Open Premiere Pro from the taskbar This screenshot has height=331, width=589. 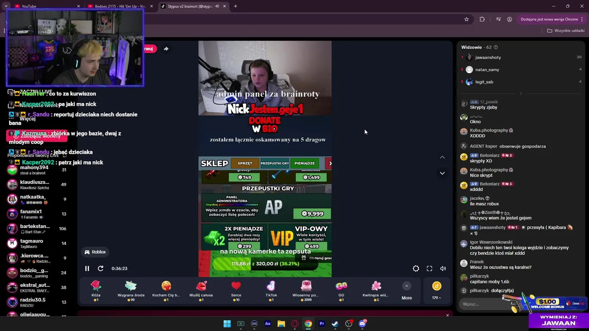click(x=322, y=324)
